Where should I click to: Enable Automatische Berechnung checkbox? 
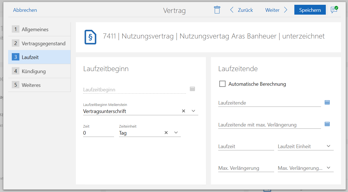tap(222, 84)
